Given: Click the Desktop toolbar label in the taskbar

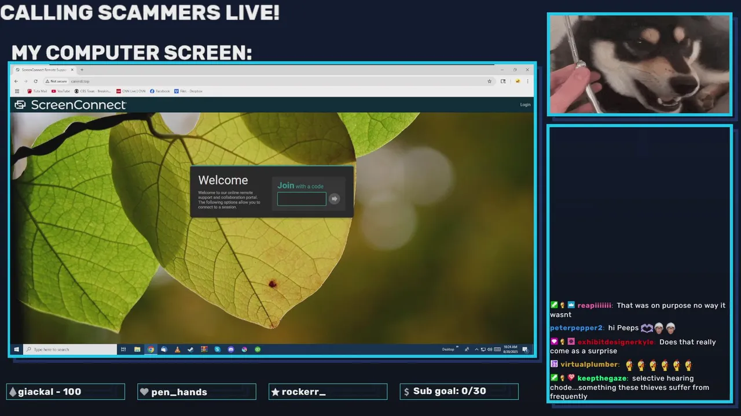Looking at the screenshot, I should (x=448, y=350).
